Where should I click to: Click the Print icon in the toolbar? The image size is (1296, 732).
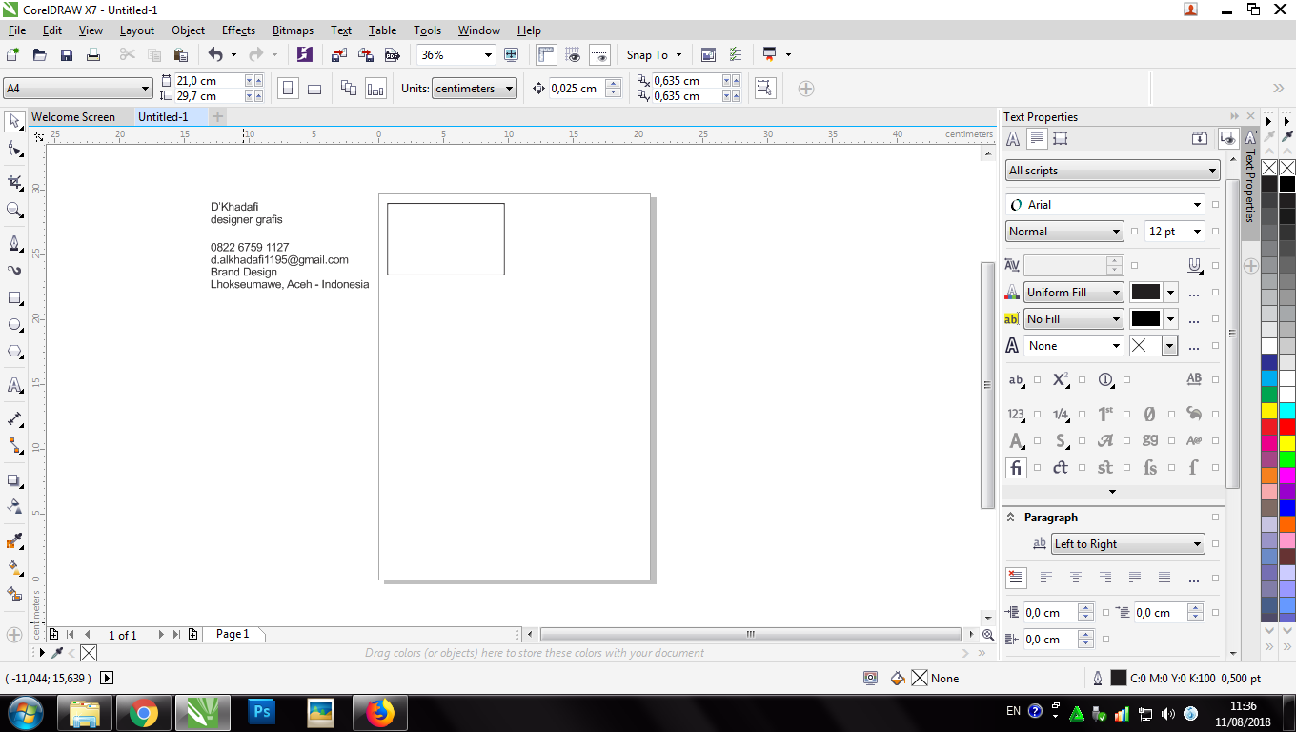tap(93, 55)
